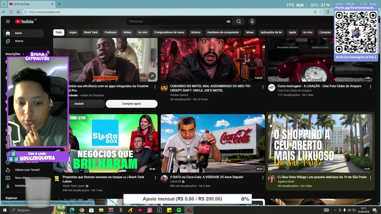Image resolution: width=381 pixels, height=214 pixels.
Task: Reload the page
Action: point(11,12)
